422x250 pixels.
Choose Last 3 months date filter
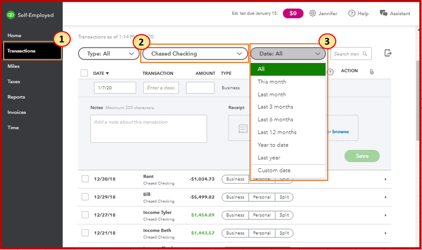tap(288, 107)
